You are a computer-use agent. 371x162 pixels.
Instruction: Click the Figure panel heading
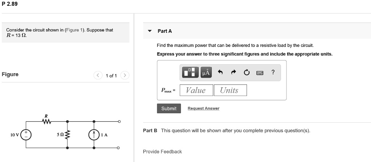coord(10,74)
